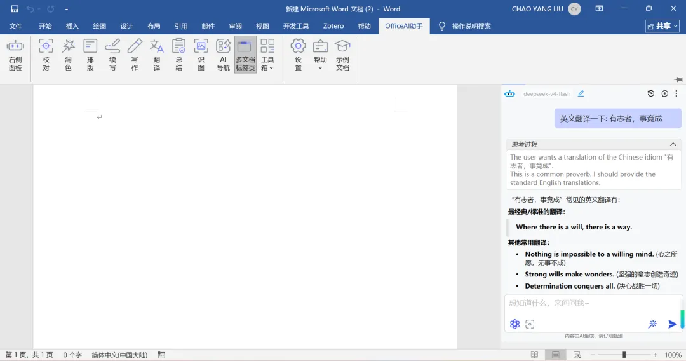The image size is (686, 361).
Task: Open ribbon display options icon
Action: coord(599,8)
